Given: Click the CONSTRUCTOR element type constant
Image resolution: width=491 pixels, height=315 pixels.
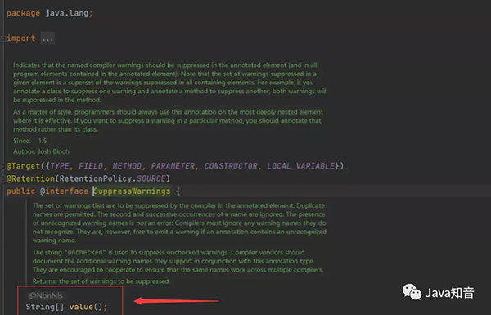Looking at the screenshot, I should pyautogui.click(x=231, y=166).
